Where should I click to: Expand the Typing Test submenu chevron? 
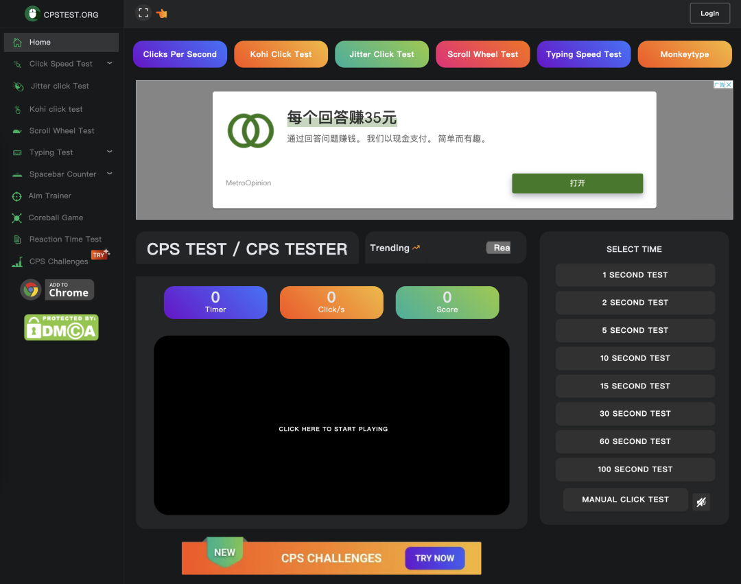click(110, 152)
